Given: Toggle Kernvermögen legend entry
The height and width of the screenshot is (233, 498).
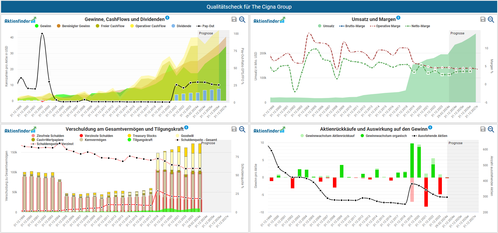Looking at the screenshot, I should [93, 140].
